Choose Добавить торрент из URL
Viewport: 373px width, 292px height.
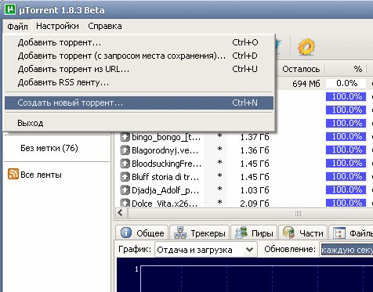[139, 69]
